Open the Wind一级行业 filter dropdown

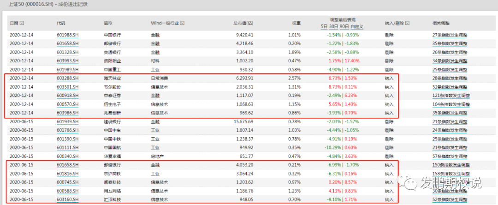[182, 23]
